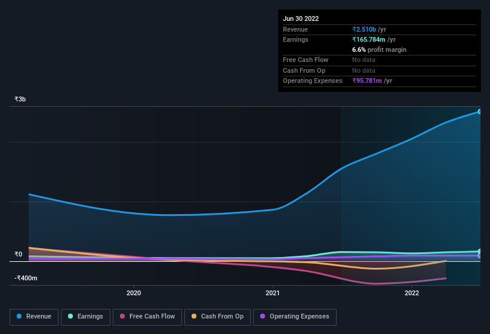This screenshot has width=490, height=334.
Task: Click the Earnings row label in tooltip
Action: pyautogui.click(x=295, y=39)
